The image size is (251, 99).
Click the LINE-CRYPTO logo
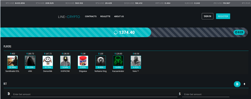[69, 17]
